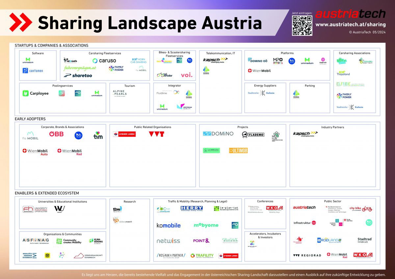Screen dimensions: 395x279
Task: Select the POINT& logo
Action: click(x=201, y=241)
